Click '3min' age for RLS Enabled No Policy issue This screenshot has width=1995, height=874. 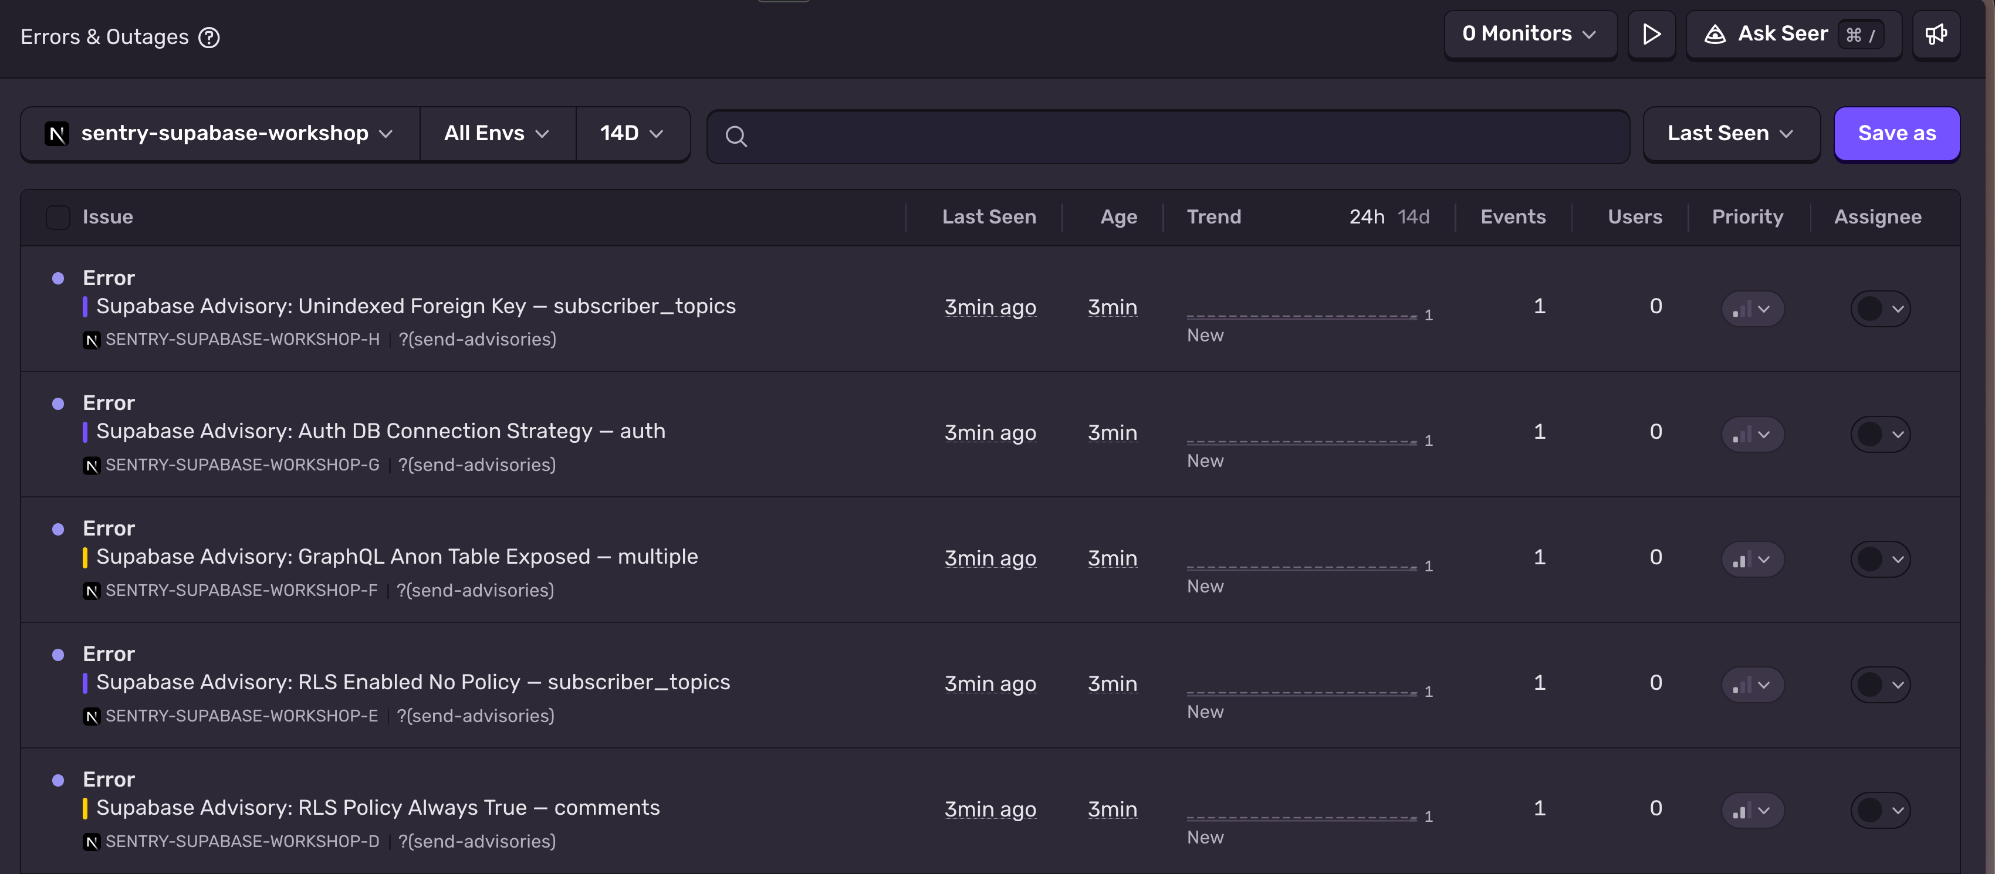tap(1112, 683)
